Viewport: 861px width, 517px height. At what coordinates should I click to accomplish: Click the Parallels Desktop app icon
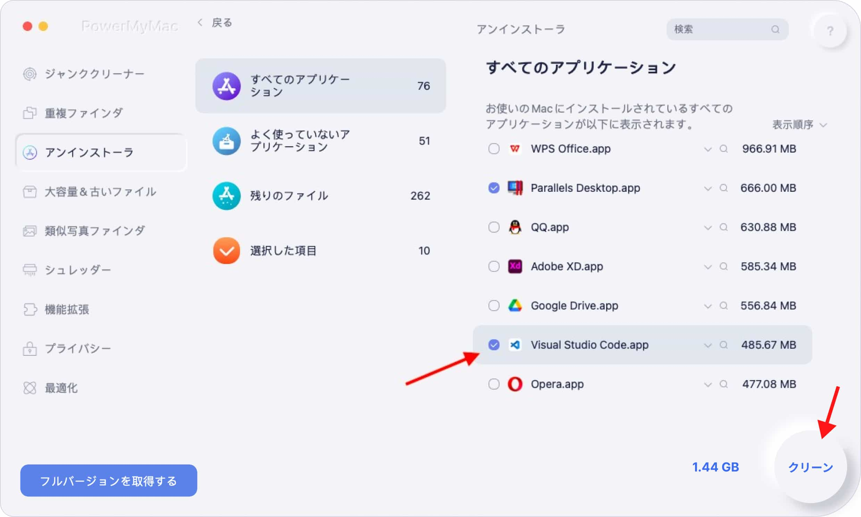click(515, 188)
